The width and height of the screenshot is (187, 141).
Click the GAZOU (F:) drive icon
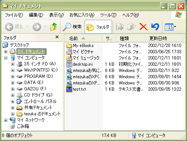(20, 89)
